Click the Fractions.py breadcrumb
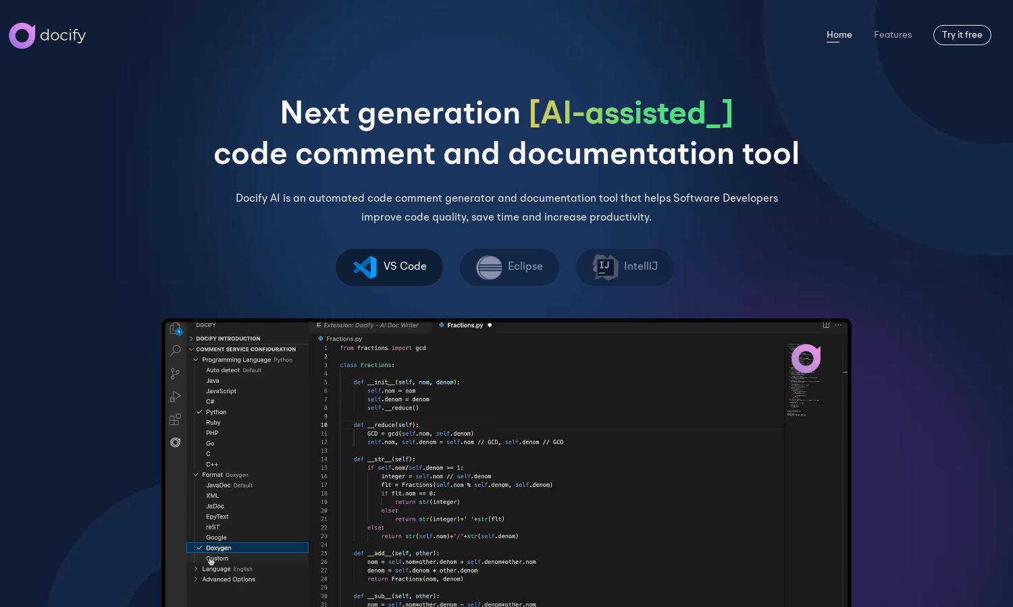 [x=340, y=339]
